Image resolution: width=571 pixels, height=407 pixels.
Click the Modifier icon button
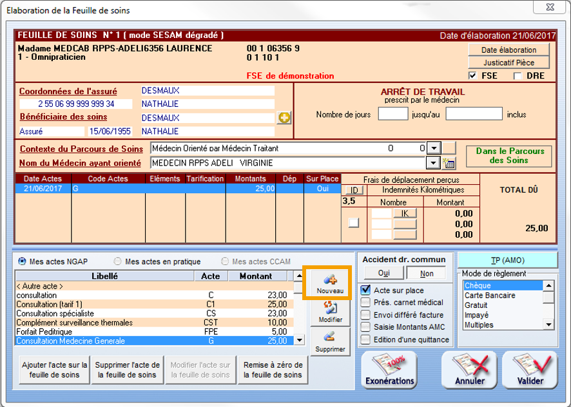tap(330, 312)
